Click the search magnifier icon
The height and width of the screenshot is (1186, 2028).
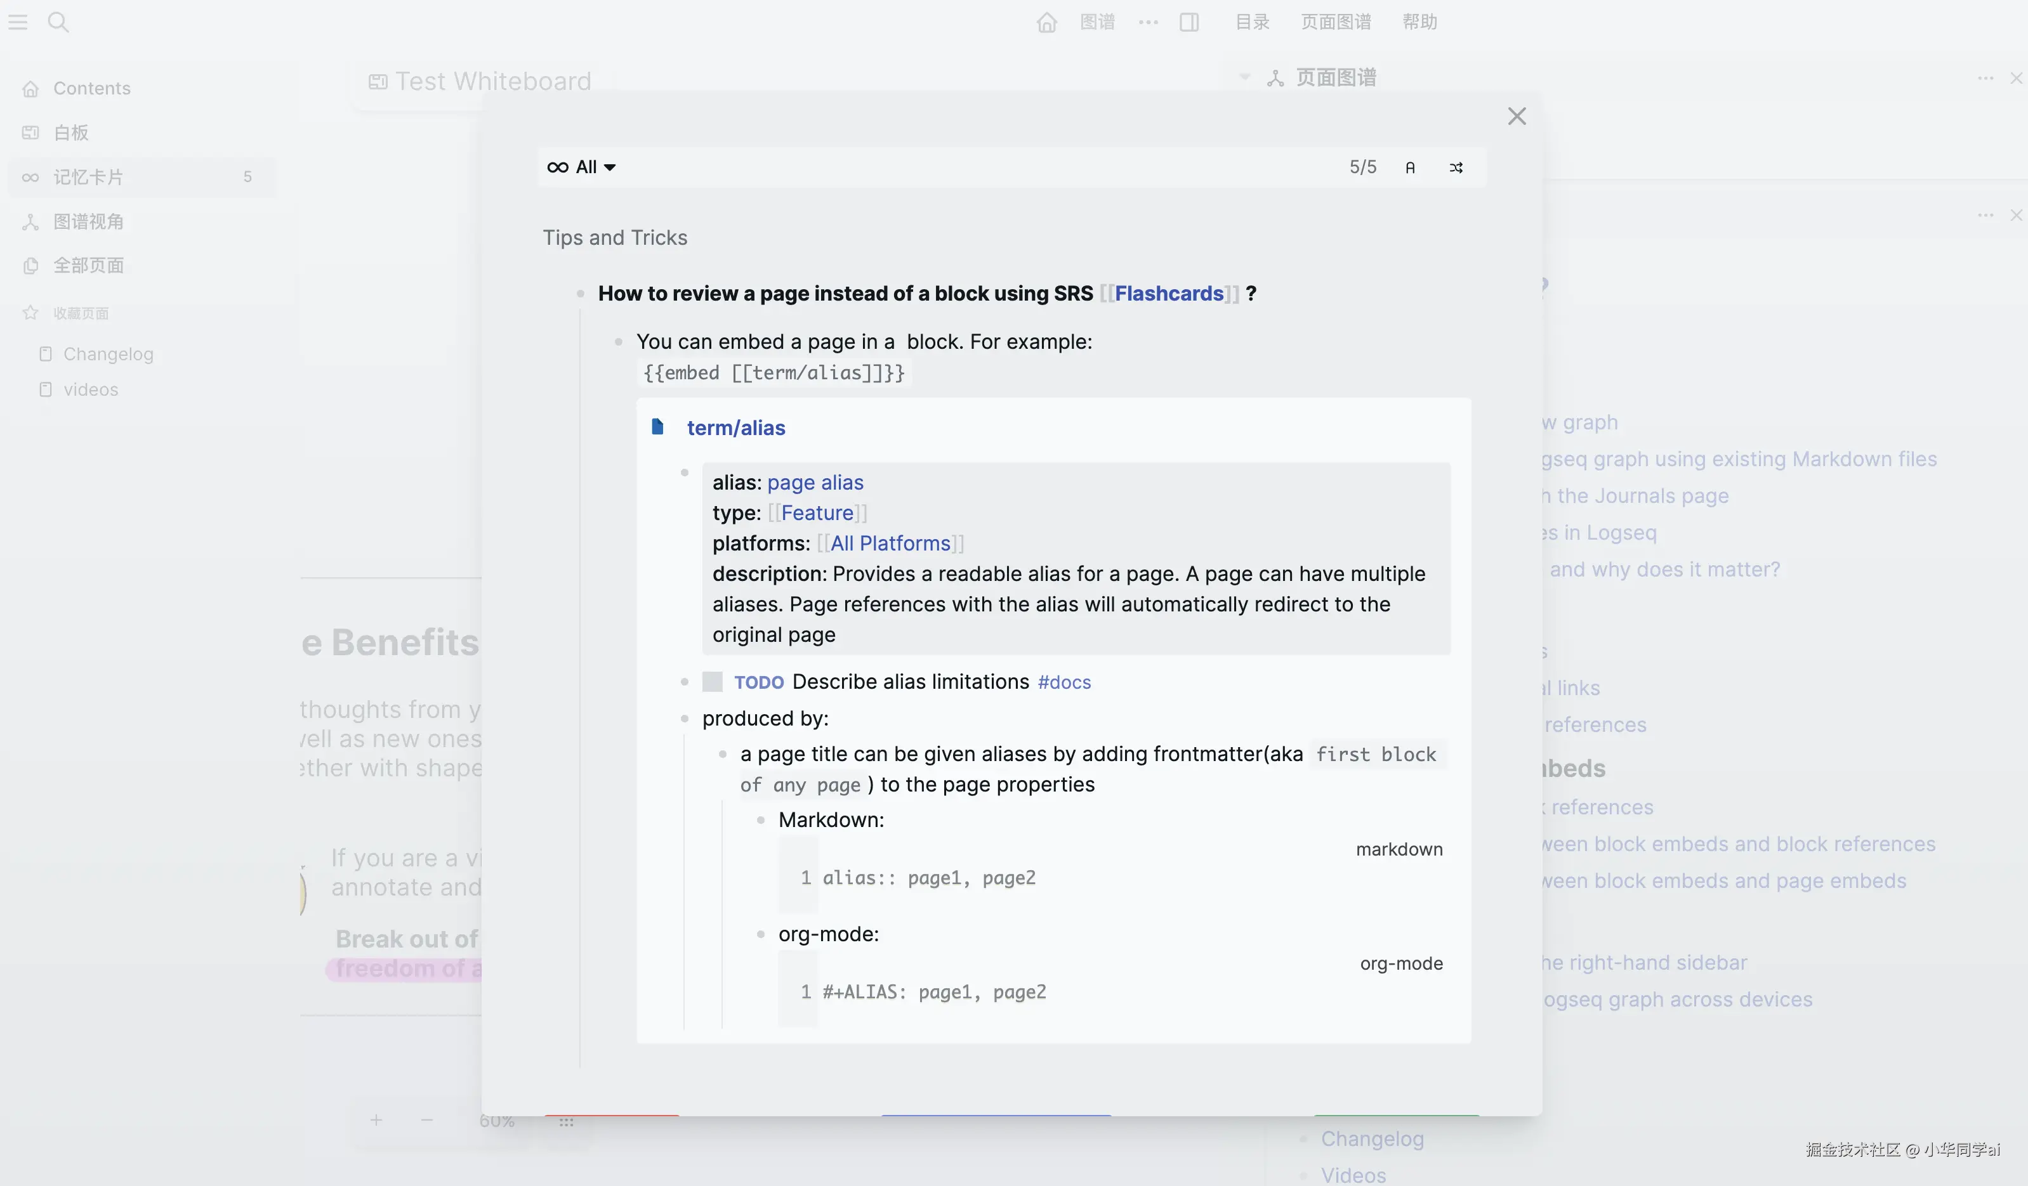pyautogui.click(x=58, y=22)
